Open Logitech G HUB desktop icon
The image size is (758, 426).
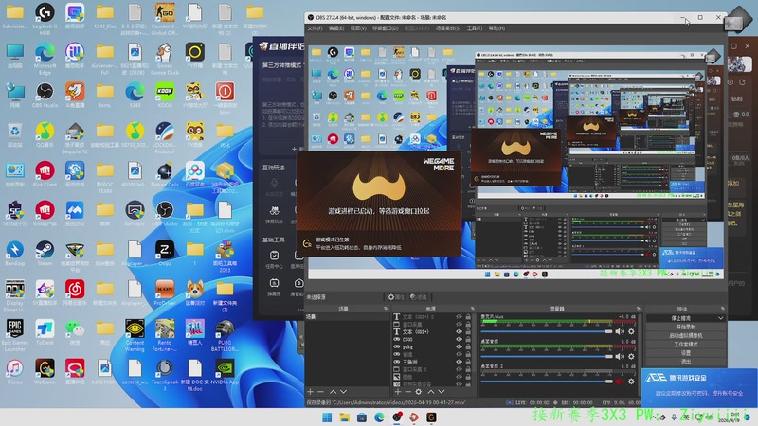[45, 14]
